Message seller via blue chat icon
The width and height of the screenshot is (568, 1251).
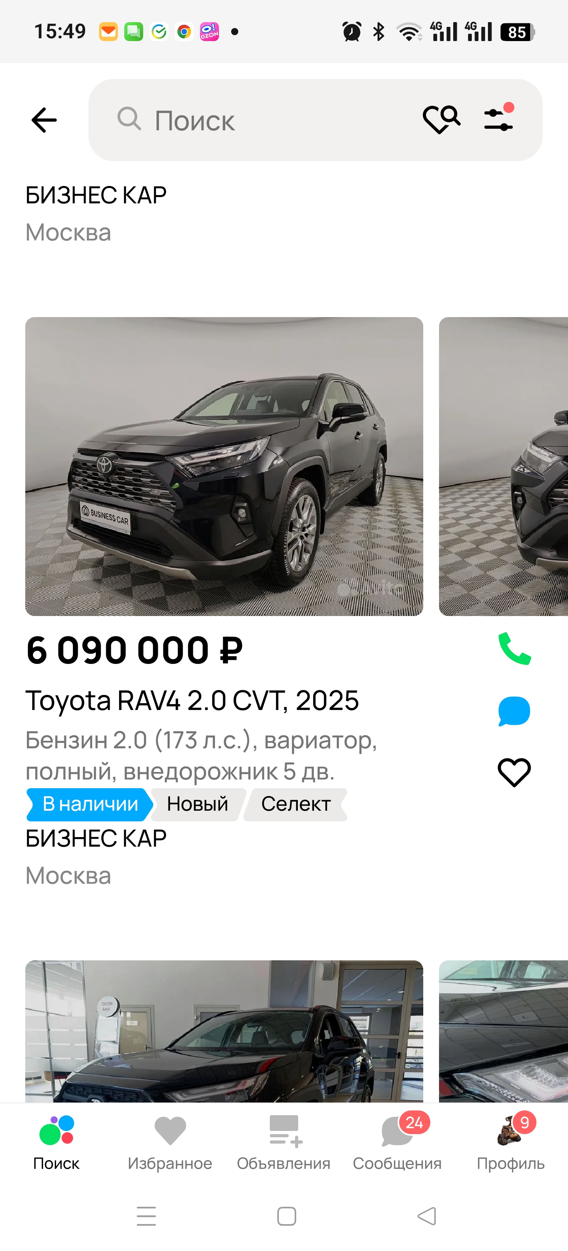[514, 711]
